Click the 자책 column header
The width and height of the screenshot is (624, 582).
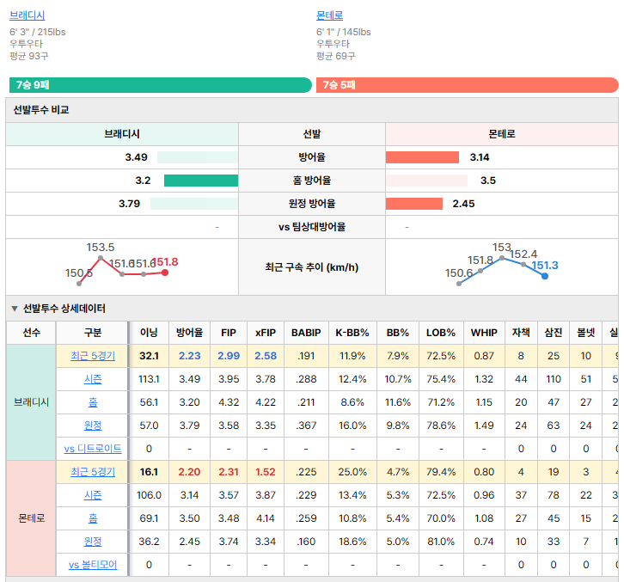click(521, 333)
